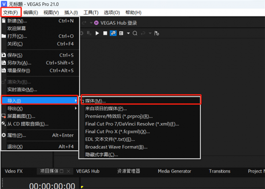This screenshot has height=189, width=265.
Task: Expand the 导入(I) submenu arrow
Action: coord(76,101)
